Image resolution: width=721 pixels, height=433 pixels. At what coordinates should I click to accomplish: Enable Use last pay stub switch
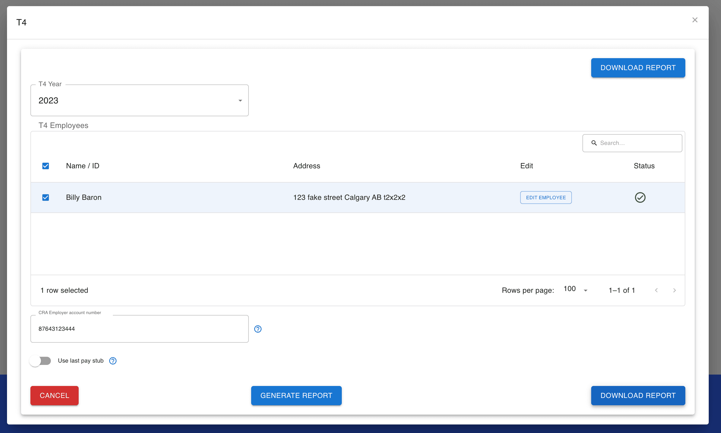click(x=40, y=361)
